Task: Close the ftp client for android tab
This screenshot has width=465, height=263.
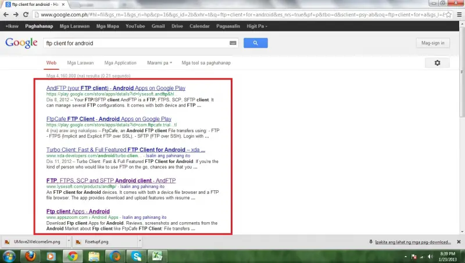Action: 63,5
